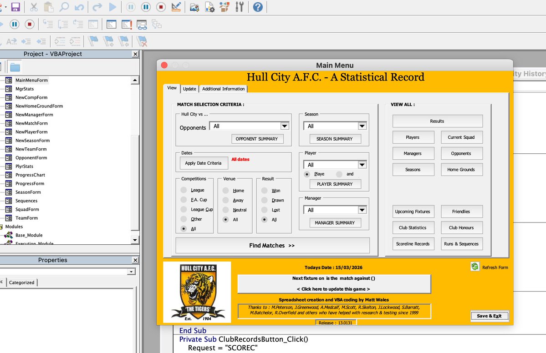Click OPPONENT SUMMARY button
Viewport: 546px width, 353px height.
click(x=257, y=139)
